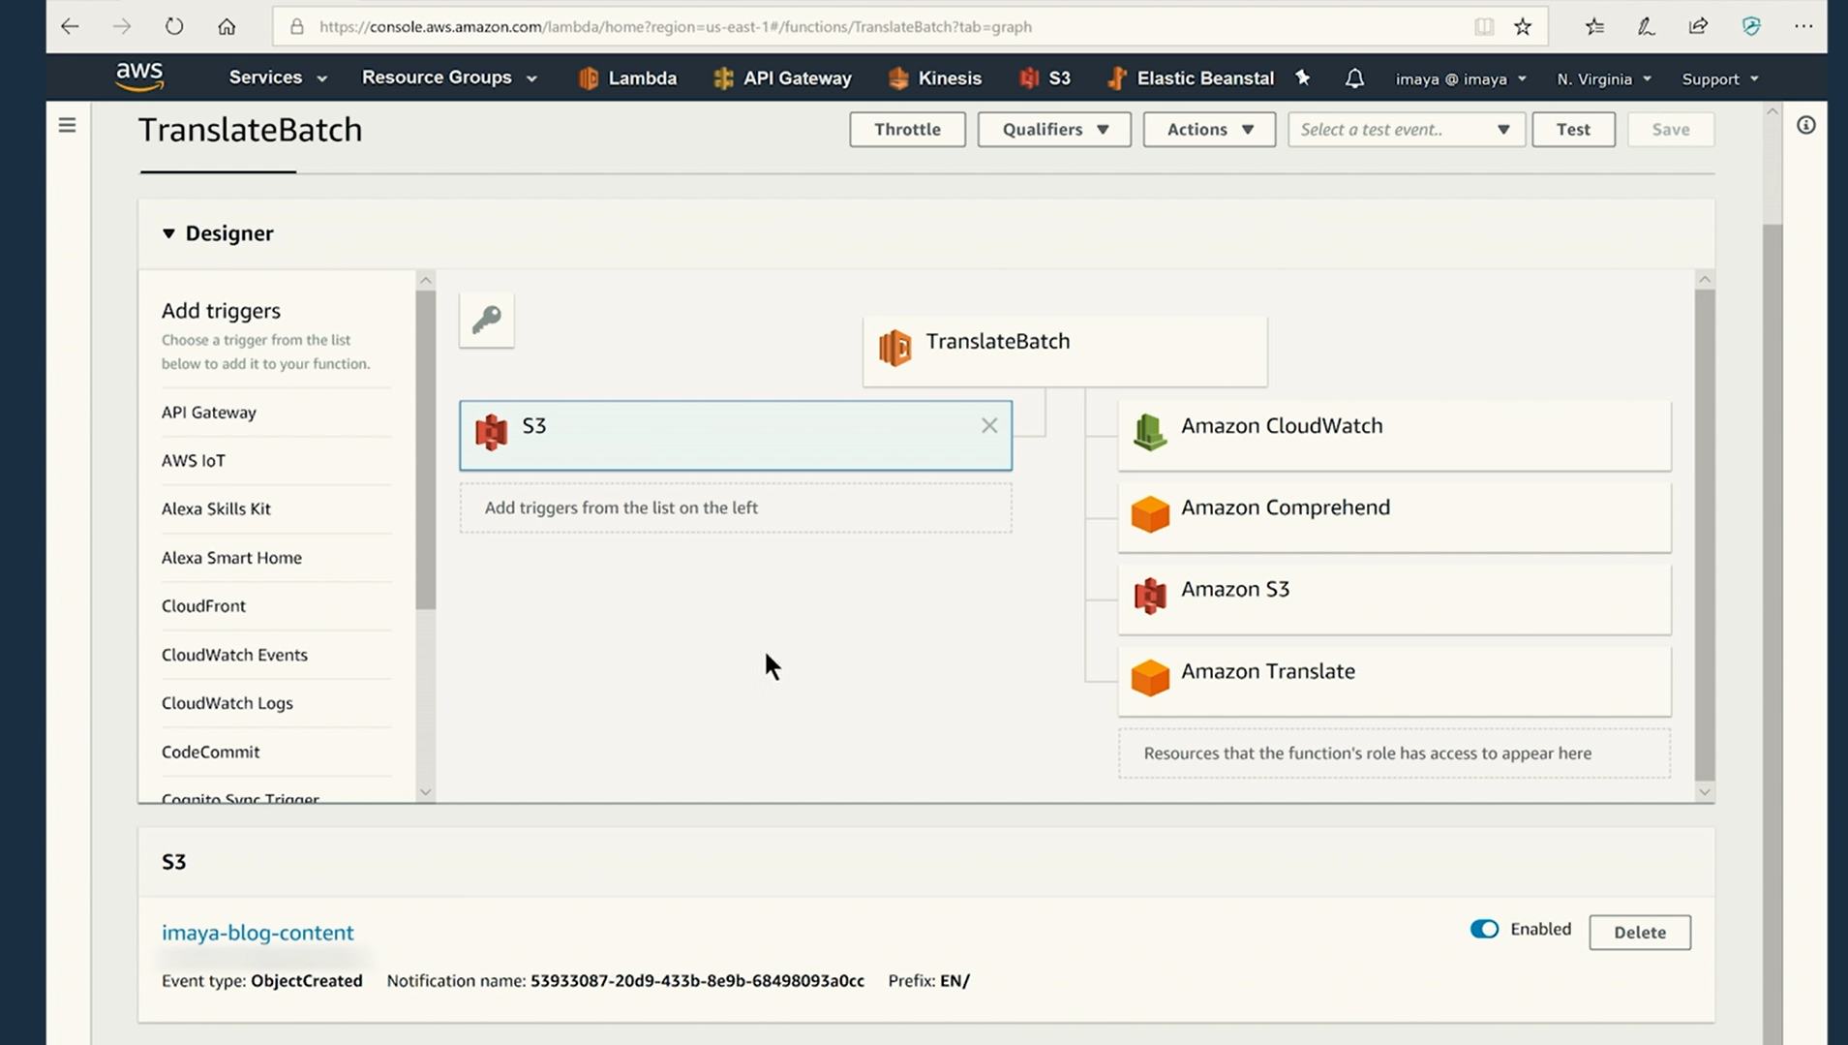Viewport: 1848px width, 1045px height.
Task: Click the info circle icon on right edge
Action: [x=1806, y=125]
